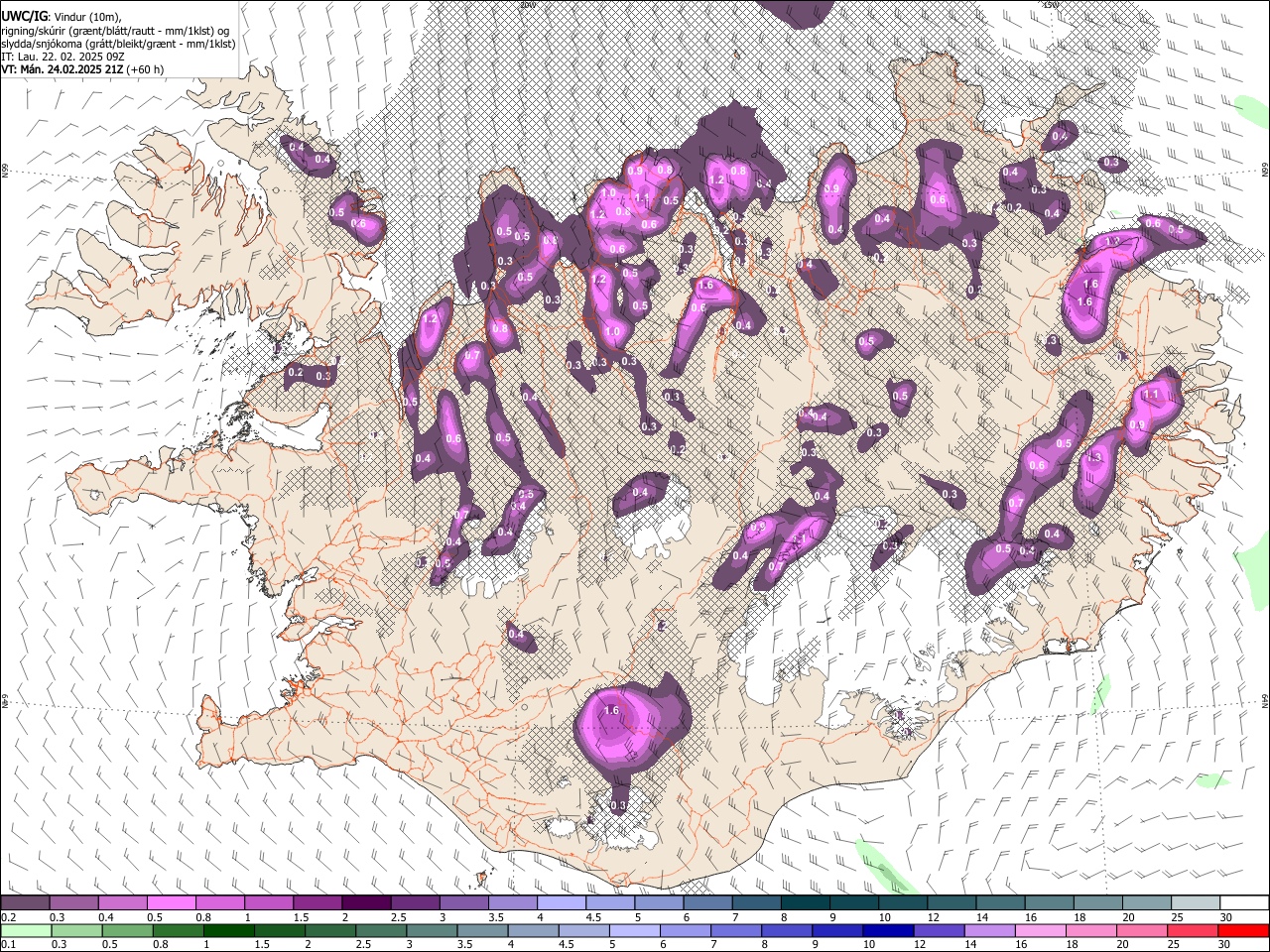Pick the crimson 25–30 swatch on rain scale
The height and width of the screenshot is (952, 1270).
pyautogui.click(x=1192, y=931)
